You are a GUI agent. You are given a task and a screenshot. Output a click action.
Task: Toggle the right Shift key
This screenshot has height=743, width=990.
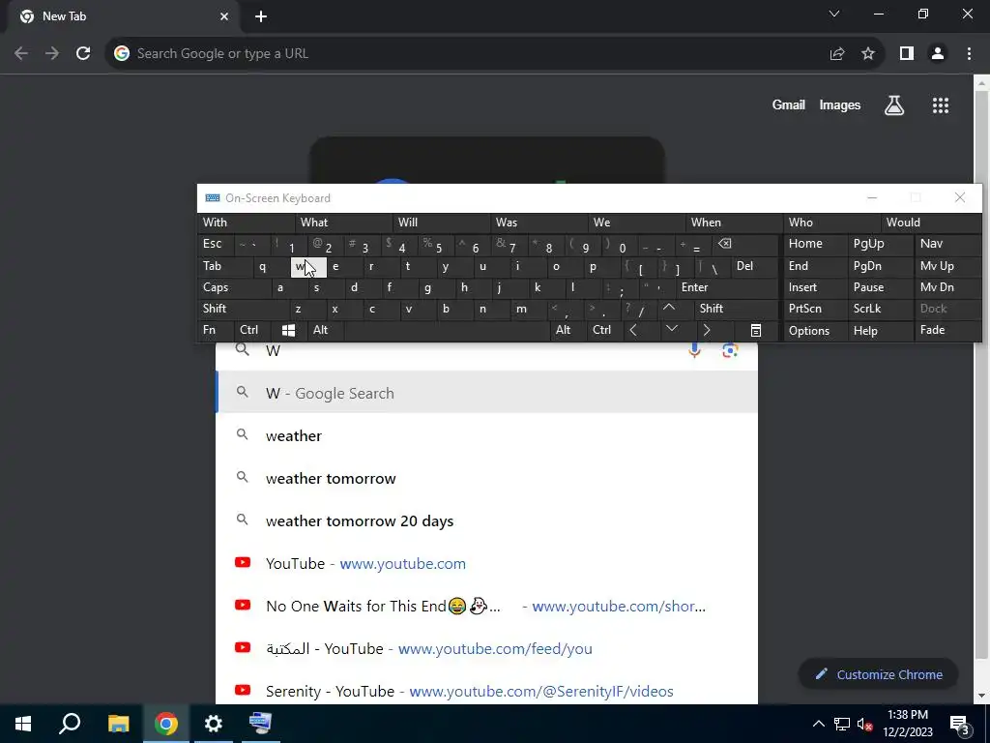point(736,309)
